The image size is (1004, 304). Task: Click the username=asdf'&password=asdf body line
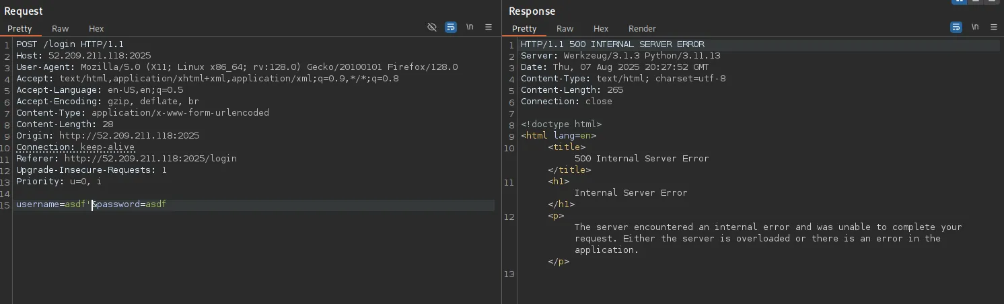[x=91, y=204]
